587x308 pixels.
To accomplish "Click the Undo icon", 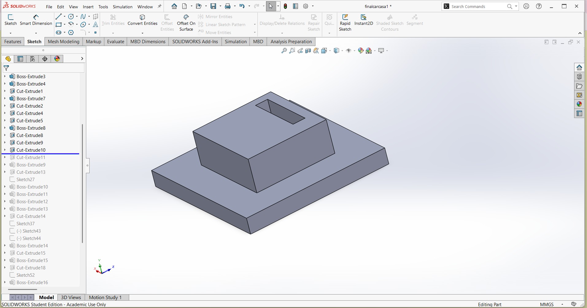I will 242,6.
